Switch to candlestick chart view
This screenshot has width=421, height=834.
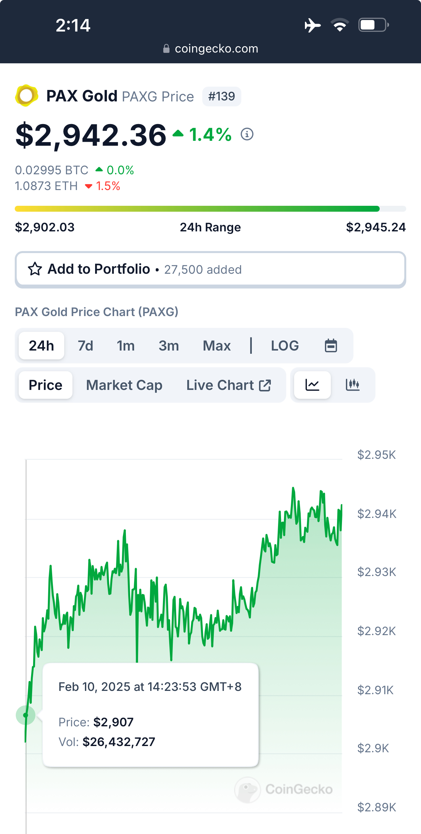coord(352,385)
